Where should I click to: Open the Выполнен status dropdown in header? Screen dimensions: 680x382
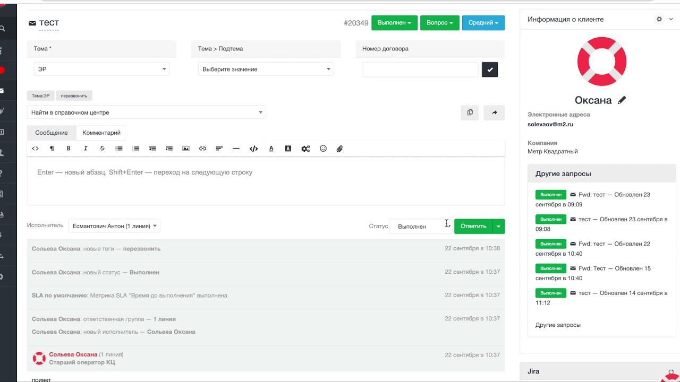pos(394,23)
